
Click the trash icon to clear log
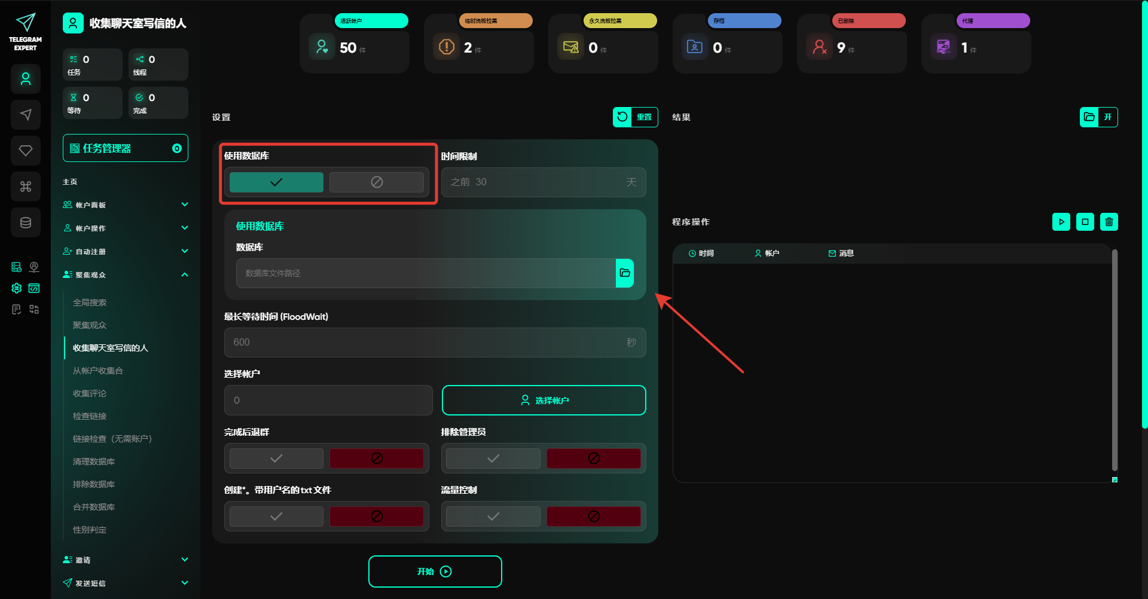(1109, 222)
